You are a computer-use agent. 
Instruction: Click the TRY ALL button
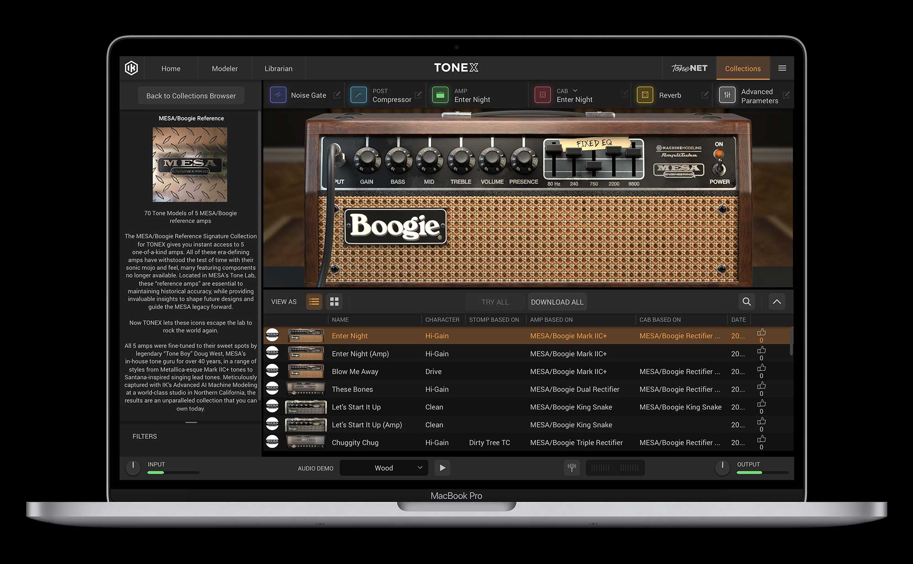[x=495, y=302]
